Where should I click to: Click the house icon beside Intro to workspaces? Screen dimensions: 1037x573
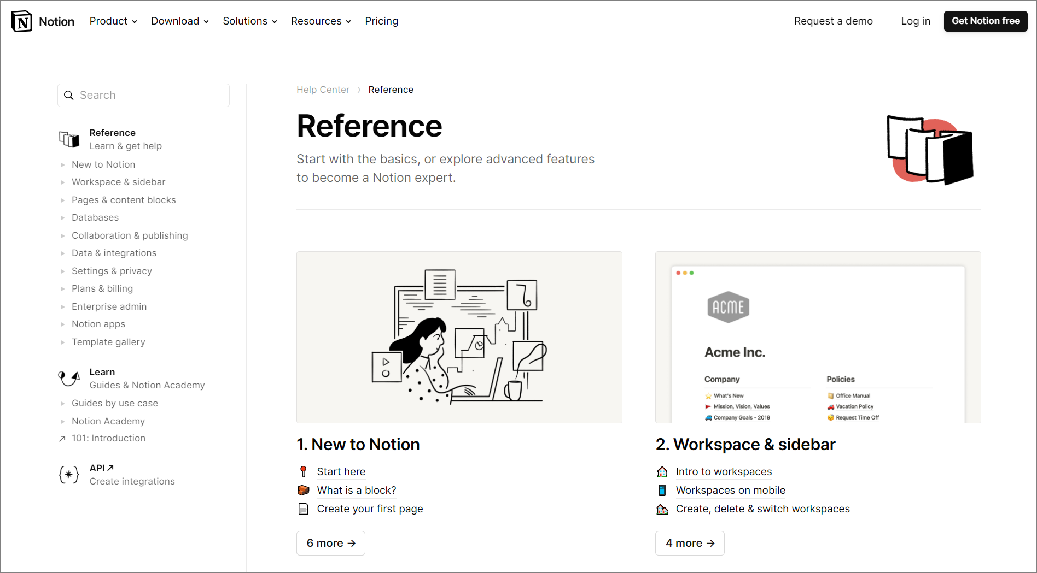662,471
